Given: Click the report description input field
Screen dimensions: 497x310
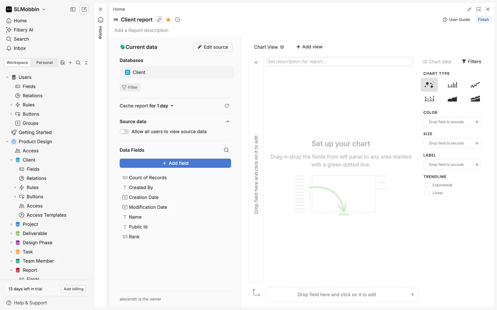Looking at the screenshot, I should [x=339, y=61].
